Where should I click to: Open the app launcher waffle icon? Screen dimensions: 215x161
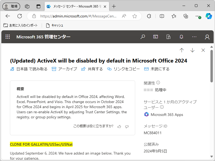(8, 37)
